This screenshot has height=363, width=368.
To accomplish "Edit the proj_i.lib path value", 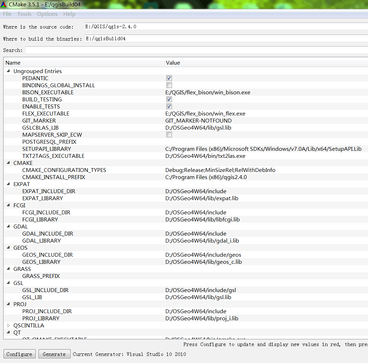I will point(202,319).
